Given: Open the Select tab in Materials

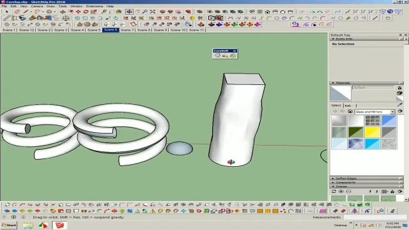Looking at the screenshot, I should point(336,105).
